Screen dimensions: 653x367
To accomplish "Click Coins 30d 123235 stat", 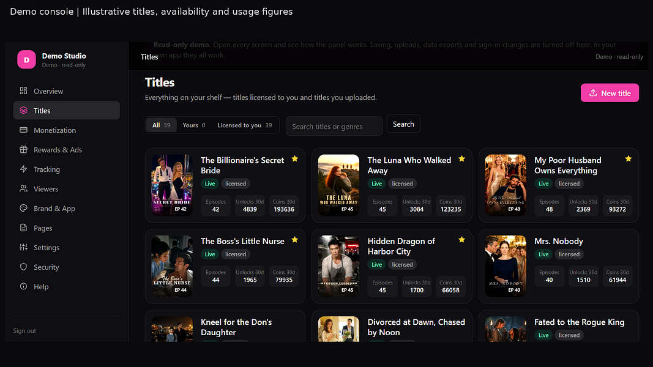I will [x=450, y=206].
